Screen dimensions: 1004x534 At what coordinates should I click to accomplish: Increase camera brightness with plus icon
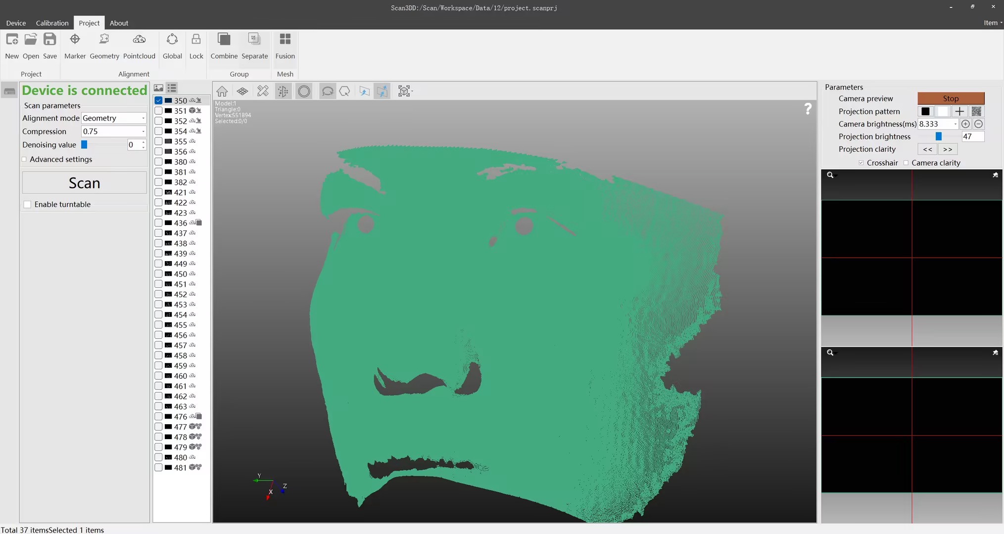(x=965, y=124)
